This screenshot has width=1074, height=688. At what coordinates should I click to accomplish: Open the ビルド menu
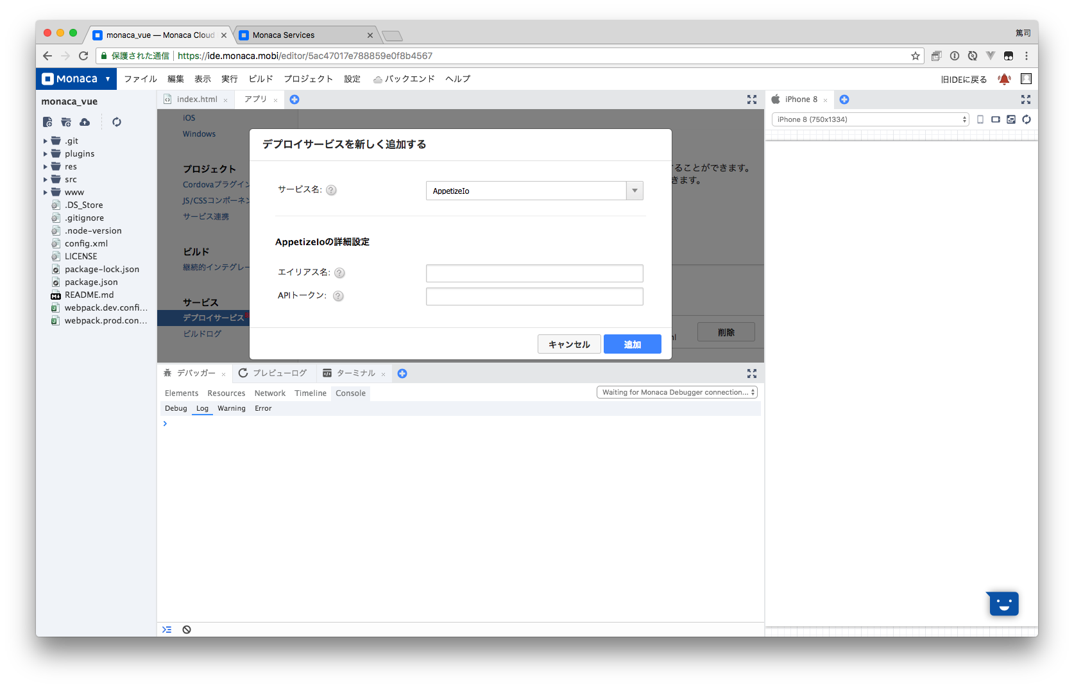[x=261, y=79]
